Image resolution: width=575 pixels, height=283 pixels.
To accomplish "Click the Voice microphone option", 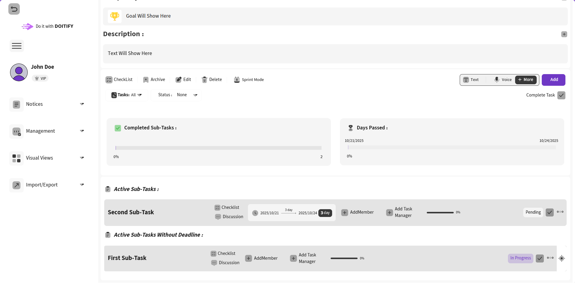I will tap(503, 80).
